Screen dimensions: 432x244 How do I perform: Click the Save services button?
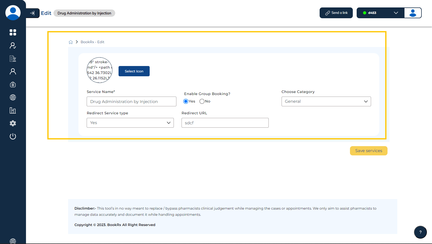pyautogui.click(x=368, y=151)
